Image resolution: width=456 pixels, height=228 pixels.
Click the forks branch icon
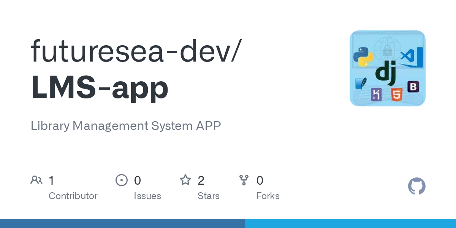point(244,180)
